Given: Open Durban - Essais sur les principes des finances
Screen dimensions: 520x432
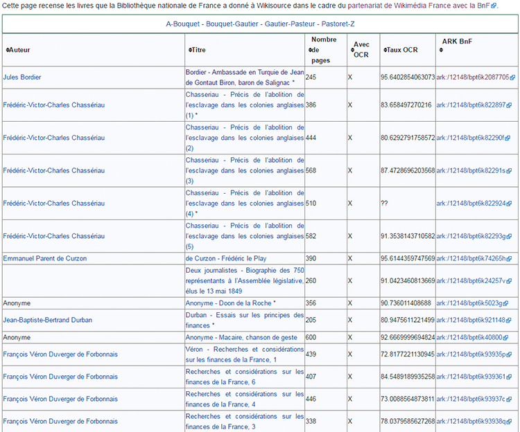Looking at the screenshot, I should point(245,320).
